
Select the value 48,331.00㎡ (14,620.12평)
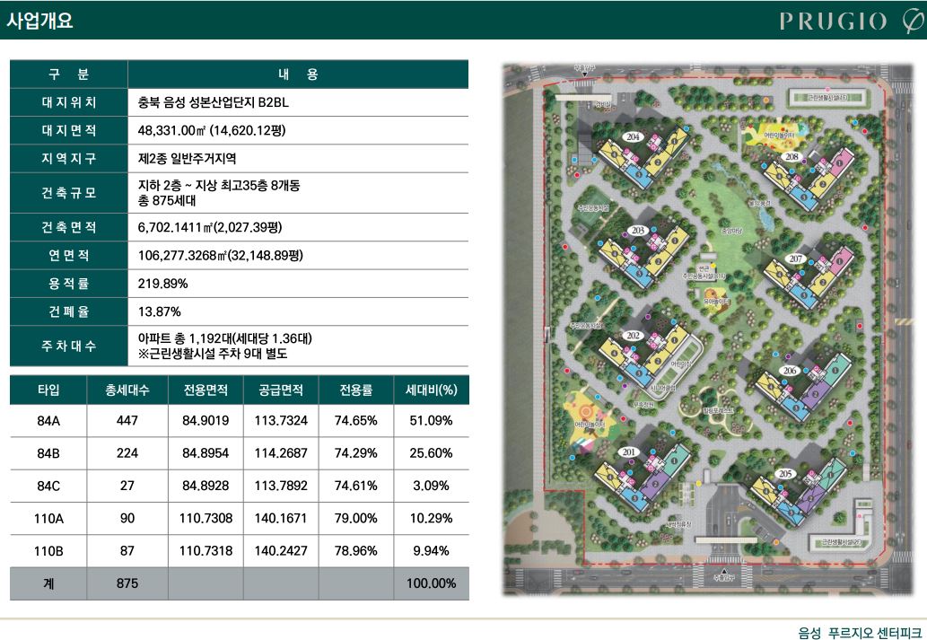212,130
